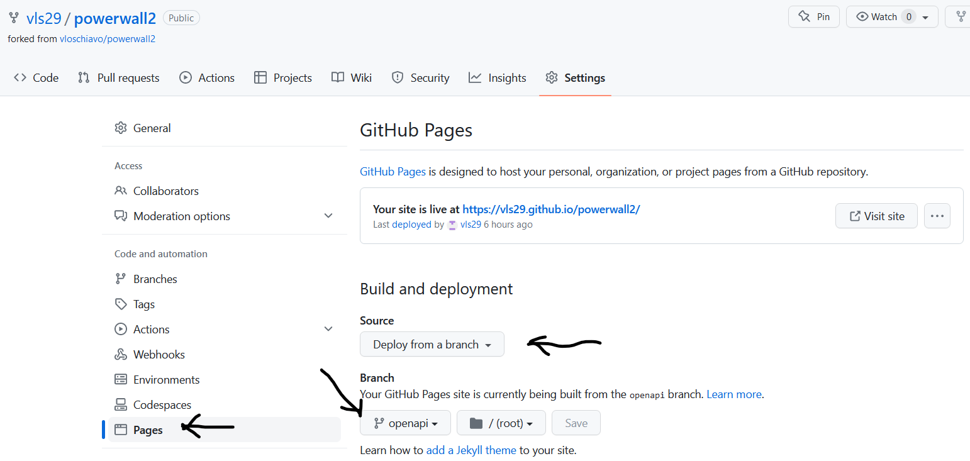Open the Pull requests tab
The height and width of the screenshot is (461, 970).
118,78
